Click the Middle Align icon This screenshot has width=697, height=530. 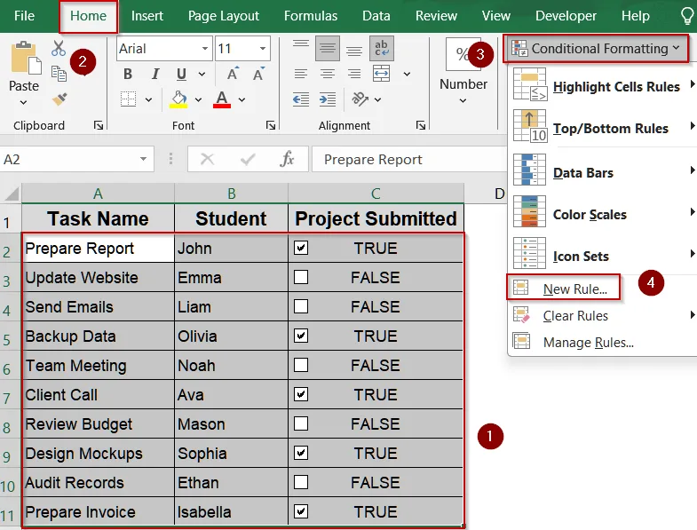coord(328,48)
